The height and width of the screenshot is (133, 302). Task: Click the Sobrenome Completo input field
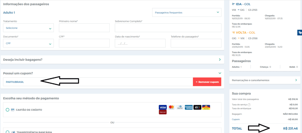[x=168, y=28]
